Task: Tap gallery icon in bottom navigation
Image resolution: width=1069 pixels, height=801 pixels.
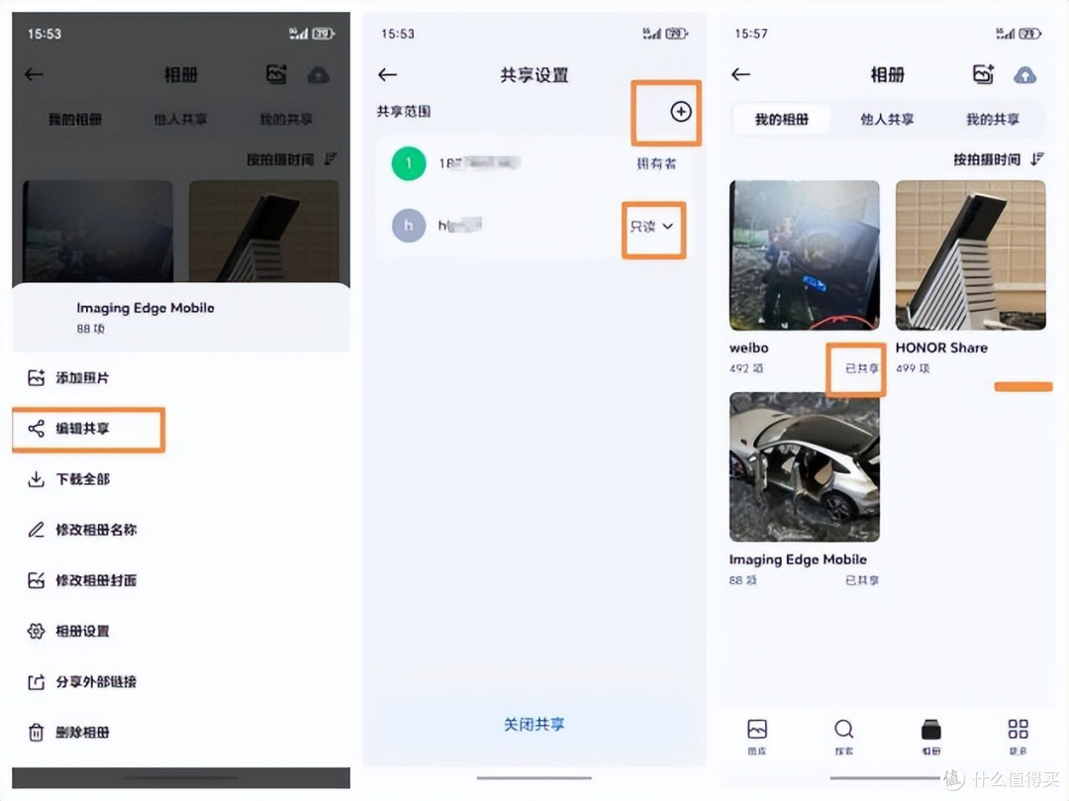Action: (x=757, y=737)
